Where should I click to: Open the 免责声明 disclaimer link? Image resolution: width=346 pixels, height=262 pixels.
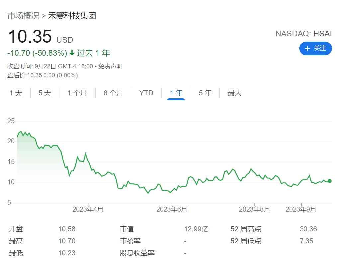110,66
